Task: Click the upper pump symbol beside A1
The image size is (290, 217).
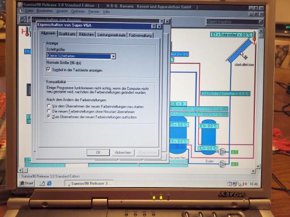Action: pos(223,151)
